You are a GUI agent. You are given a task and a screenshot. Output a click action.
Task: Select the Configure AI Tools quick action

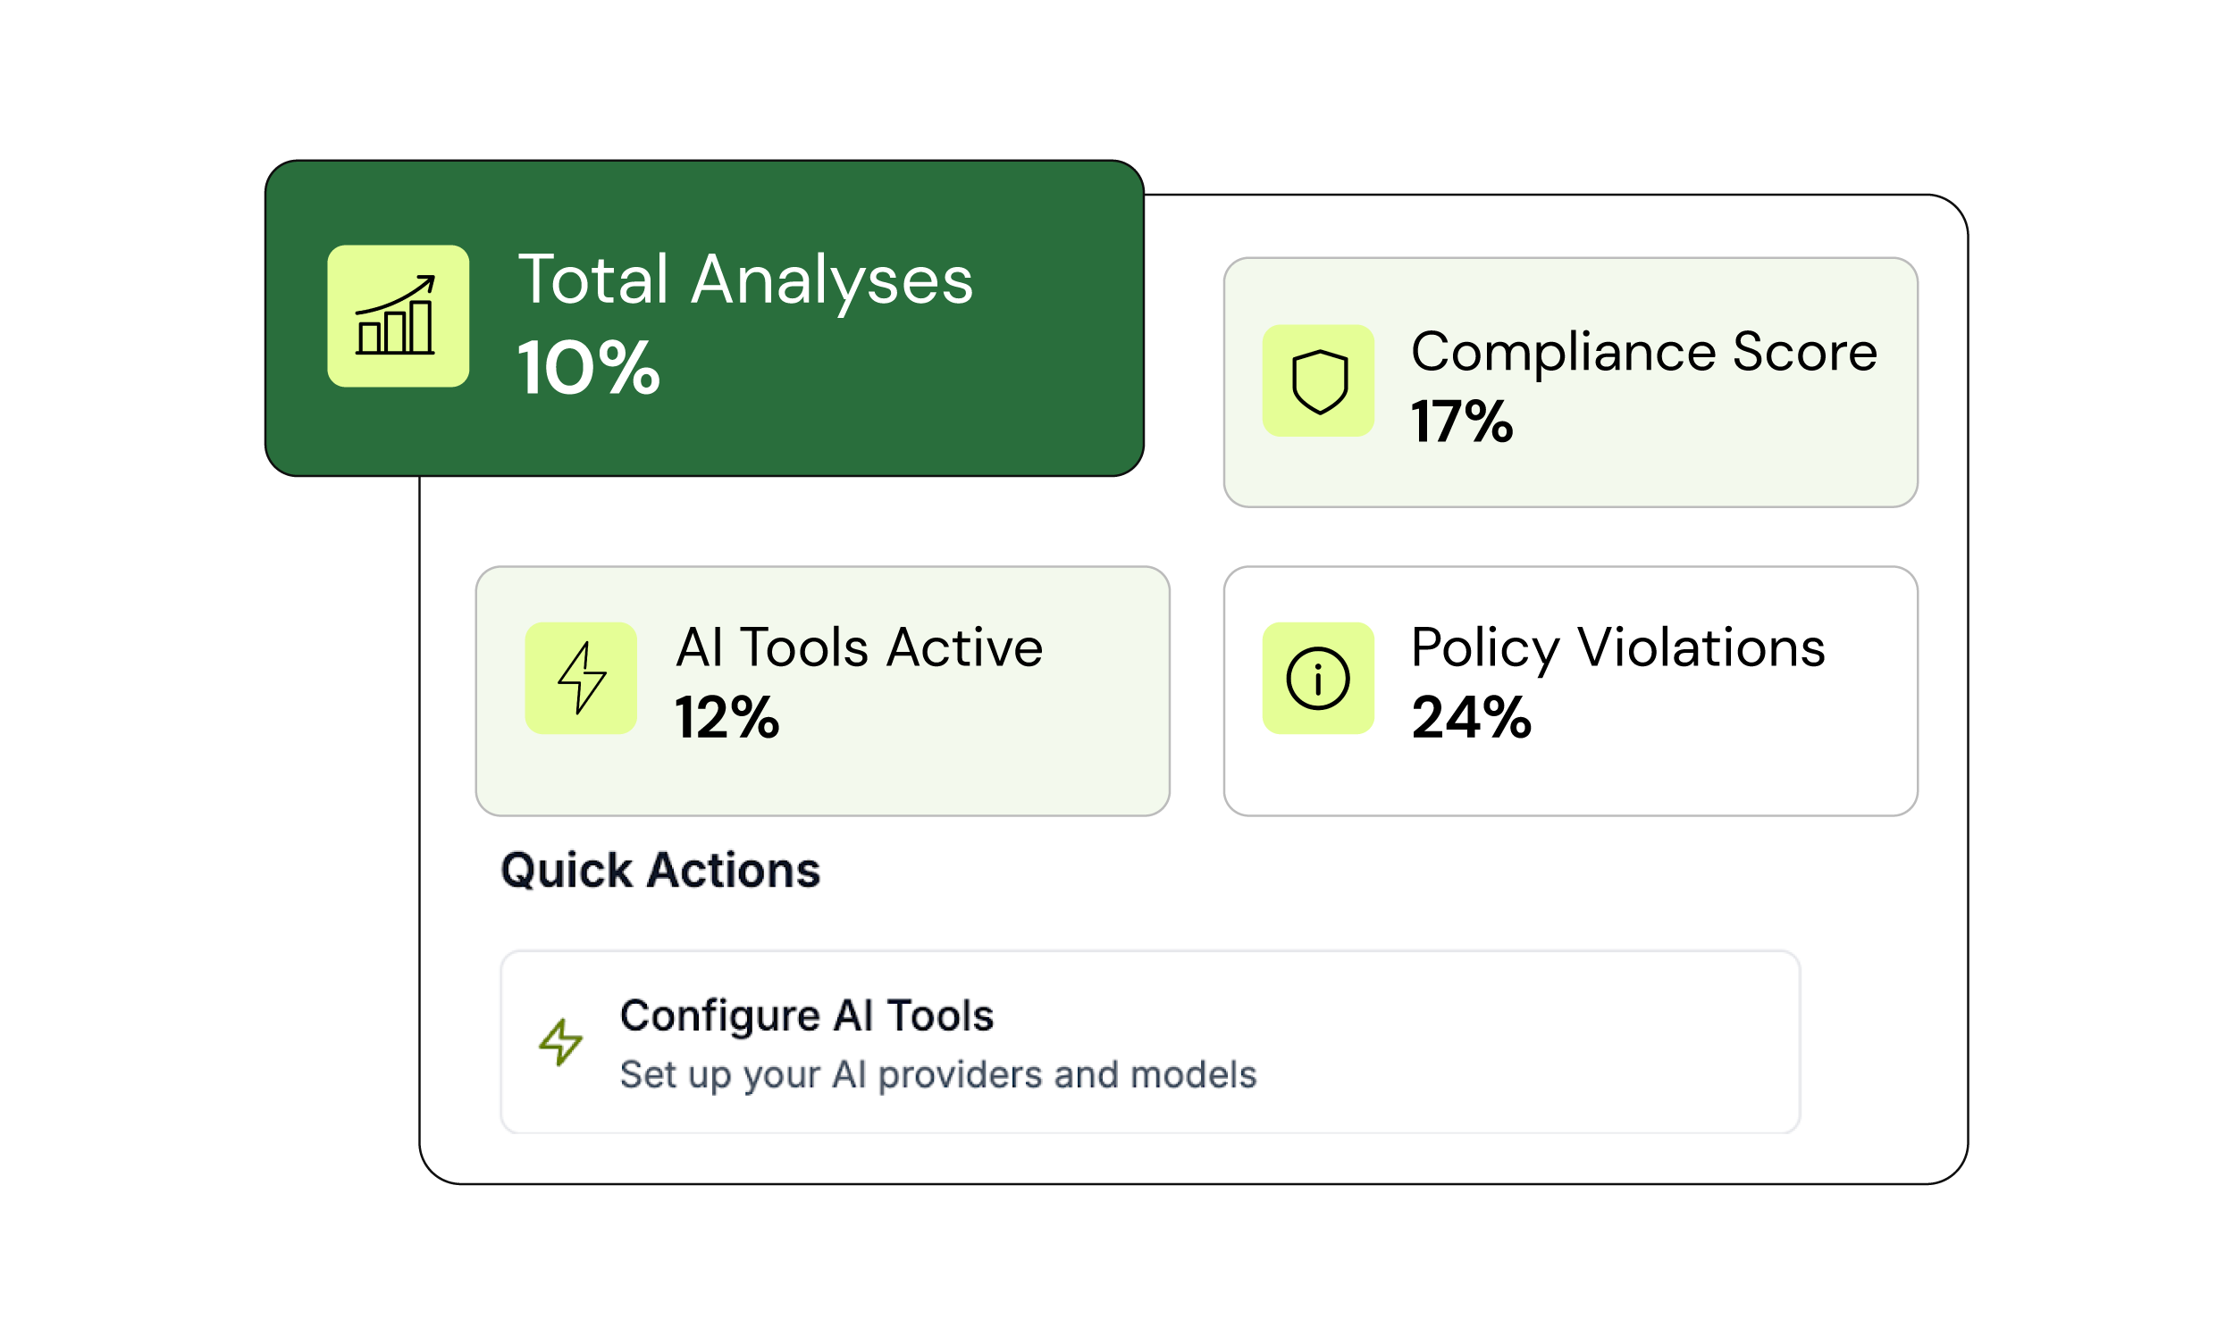click(x=1149, y=1041)
